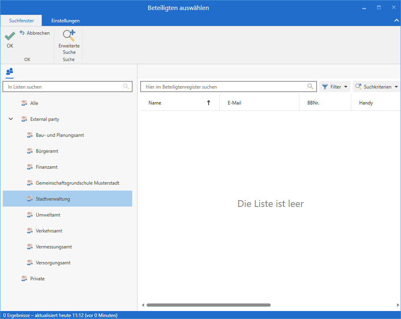Select Versorgungsamt in the list
This screenshot has width=401, height=319.
click(x=68, y=263)
